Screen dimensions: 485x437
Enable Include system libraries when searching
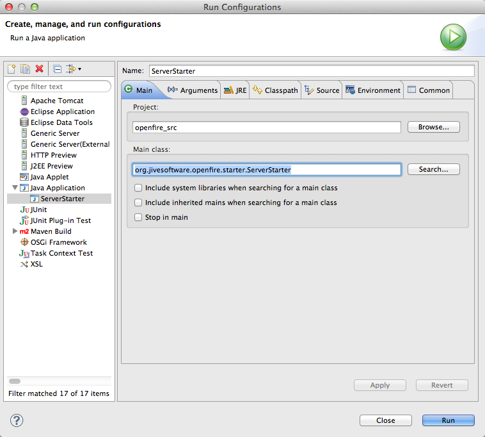138,188
